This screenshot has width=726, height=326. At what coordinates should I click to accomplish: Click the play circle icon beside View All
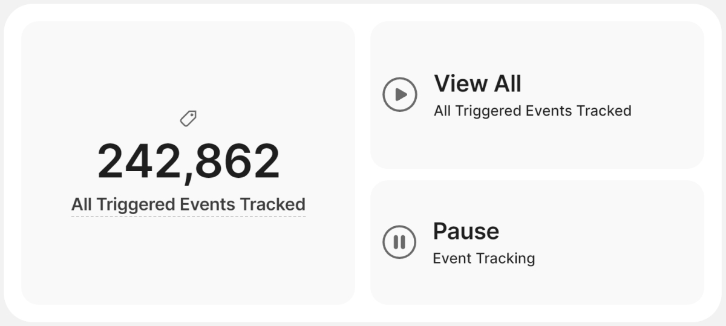pyautogui.click(x=399, y=94)
